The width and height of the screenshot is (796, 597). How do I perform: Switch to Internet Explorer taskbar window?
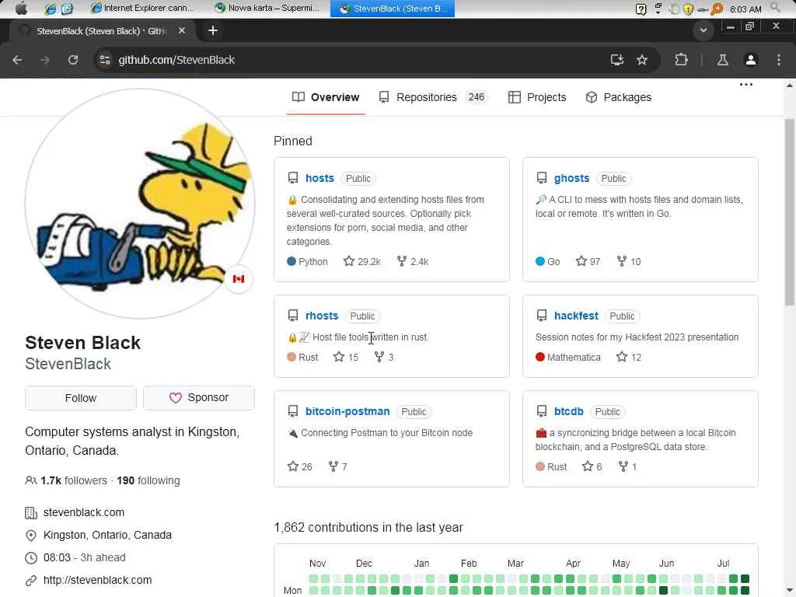click(141, 8)
